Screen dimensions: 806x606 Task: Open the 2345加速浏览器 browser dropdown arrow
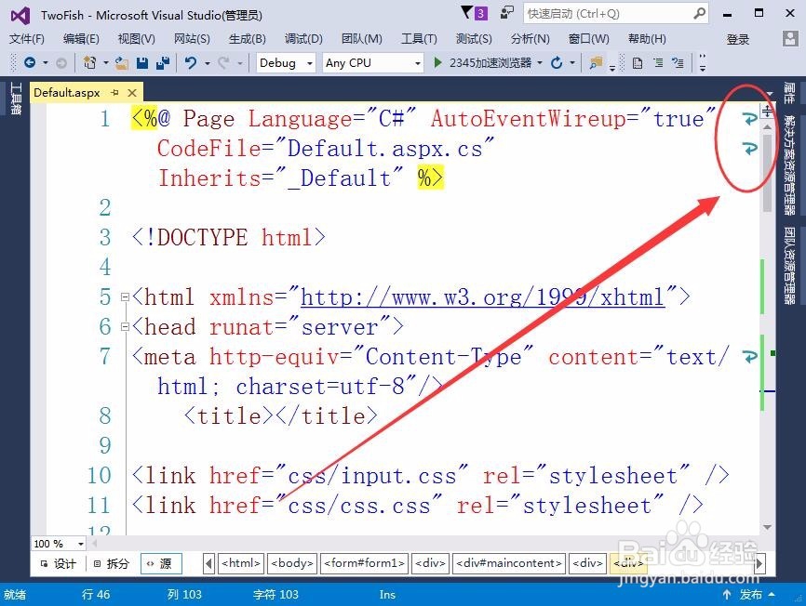tap(540, 63)
